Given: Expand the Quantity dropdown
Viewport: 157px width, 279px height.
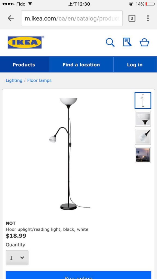Looking at the screenshot, I should (x=17, y=258).
